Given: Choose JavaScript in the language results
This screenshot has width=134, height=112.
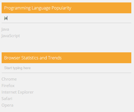Looking at the screenshot, I should pos(11,36).
